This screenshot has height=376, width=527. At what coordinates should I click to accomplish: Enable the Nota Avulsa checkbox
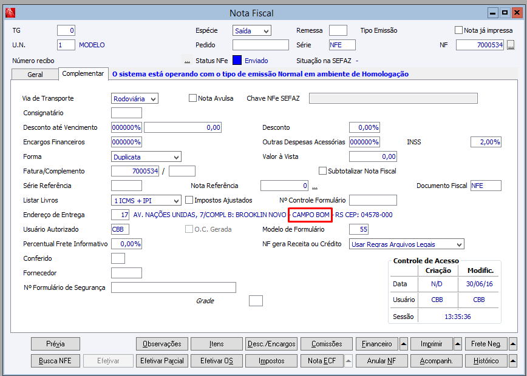[x=192, y=98]
